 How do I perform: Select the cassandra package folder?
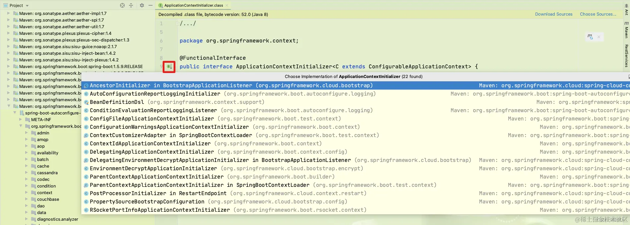tap(47, 173)
